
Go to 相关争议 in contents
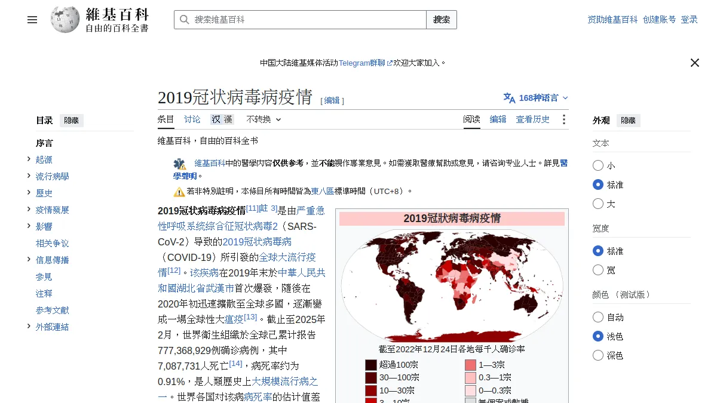(x=53, y=244)
